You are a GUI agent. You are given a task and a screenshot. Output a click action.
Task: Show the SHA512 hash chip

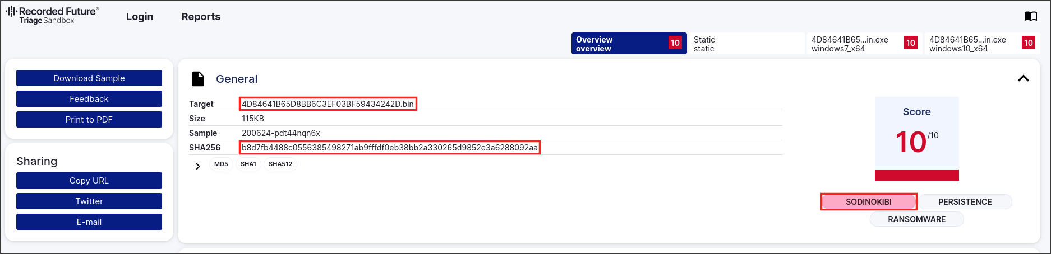(x=280, y=164)
